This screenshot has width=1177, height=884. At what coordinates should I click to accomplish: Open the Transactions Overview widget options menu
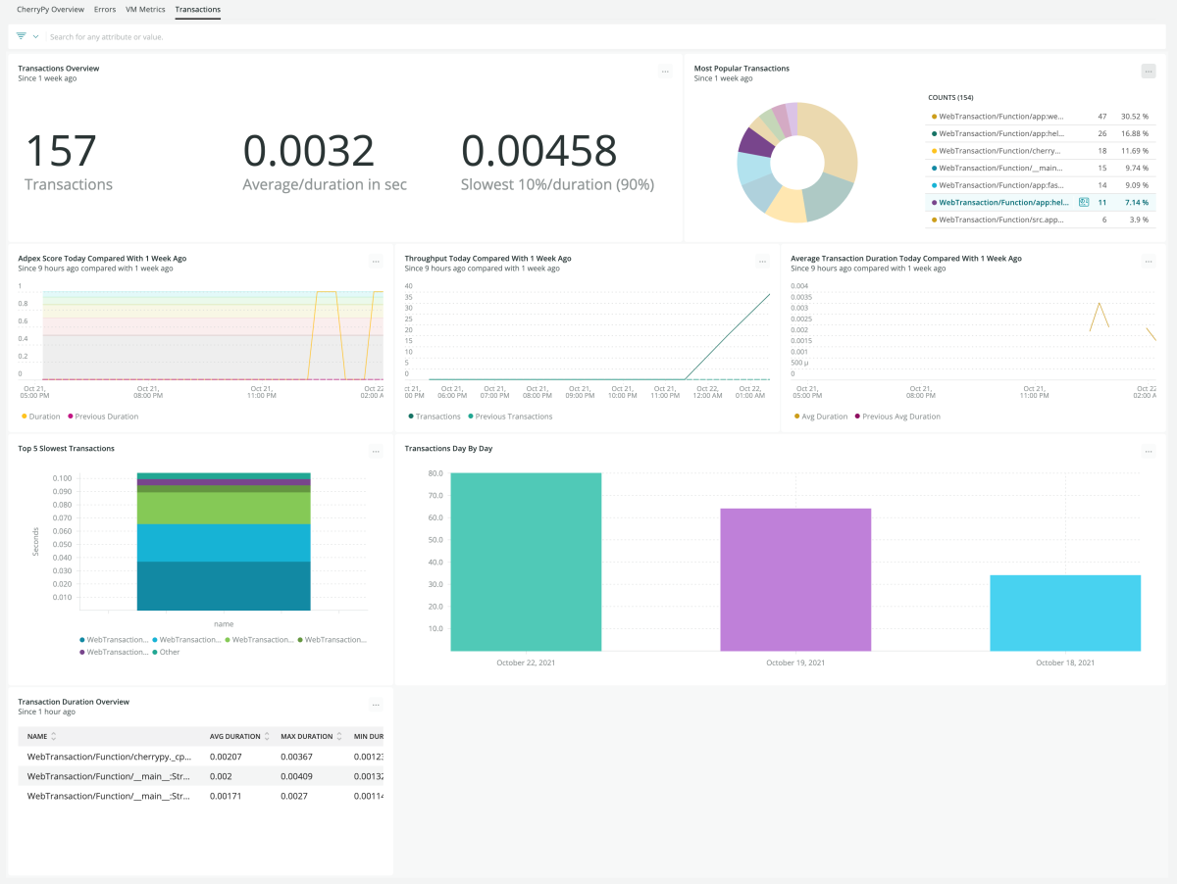[665, 72]
